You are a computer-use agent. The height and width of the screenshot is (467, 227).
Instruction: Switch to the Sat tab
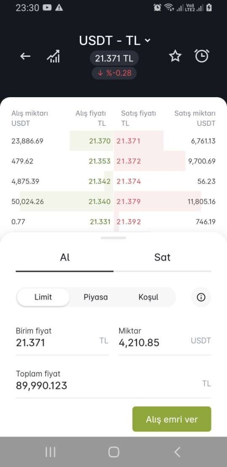(x=163, y=258)
